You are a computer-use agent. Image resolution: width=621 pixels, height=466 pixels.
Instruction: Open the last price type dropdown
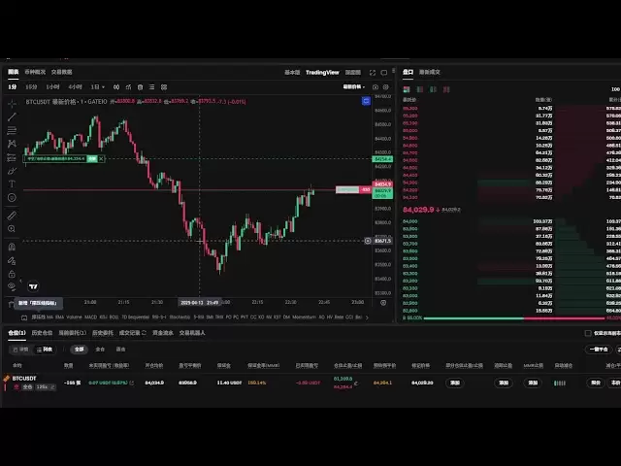[x=353, y=86]
